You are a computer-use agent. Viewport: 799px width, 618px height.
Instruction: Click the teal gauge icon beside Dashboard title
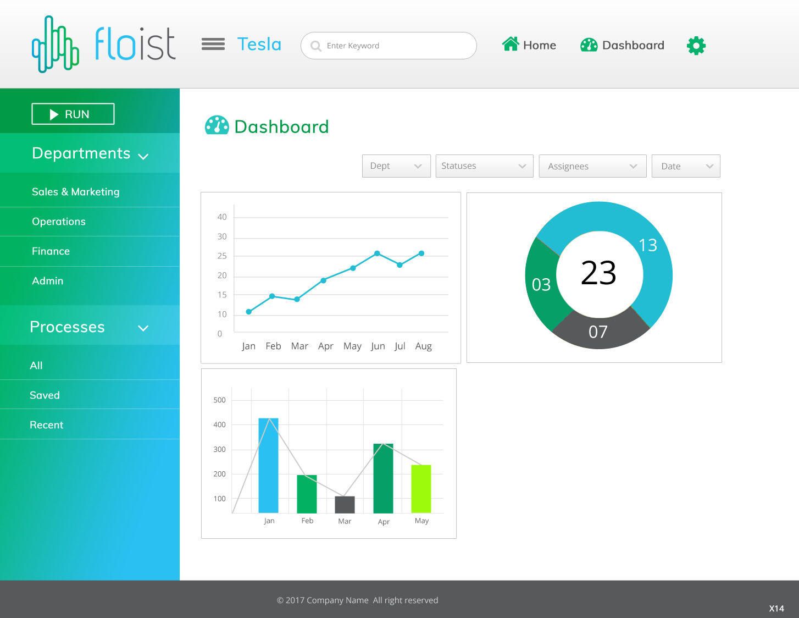click(x=217, y=126)
